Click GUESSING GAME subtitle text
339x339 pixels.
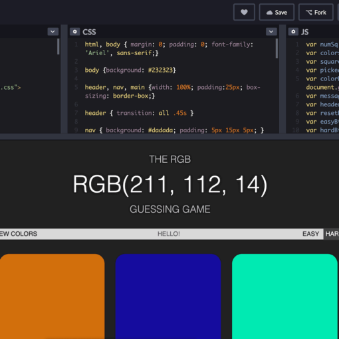170,209
